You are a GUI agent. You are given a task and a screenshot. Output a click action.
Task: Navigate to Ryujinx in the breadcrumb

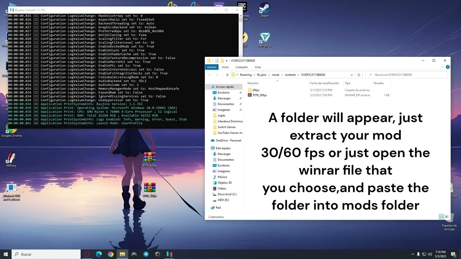click(262, 75)
